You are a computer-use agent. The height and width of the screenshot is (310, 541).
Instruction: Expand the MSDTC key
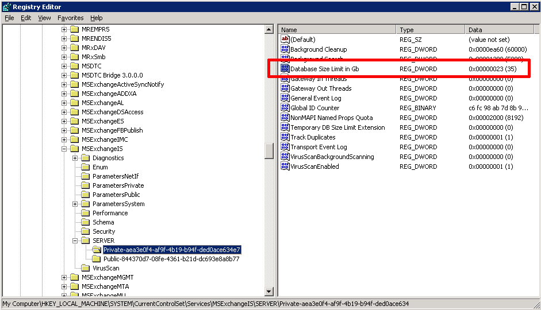tap(64, 66)
